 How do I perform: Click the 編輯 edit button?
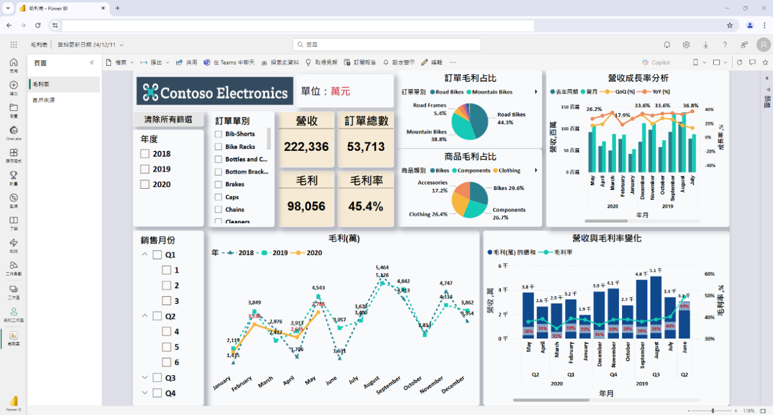coord(432,63)
